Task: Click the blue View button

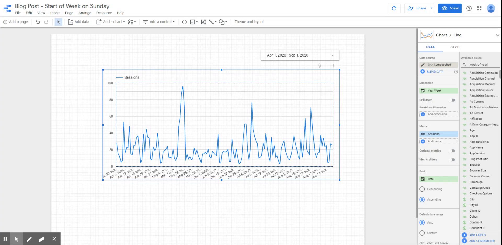Action: click(x=450, y=8)
